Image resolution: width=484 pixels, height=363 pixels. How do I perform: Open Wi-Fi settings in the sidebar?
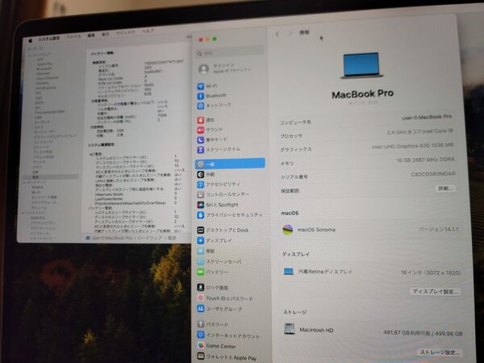point(207,86)
